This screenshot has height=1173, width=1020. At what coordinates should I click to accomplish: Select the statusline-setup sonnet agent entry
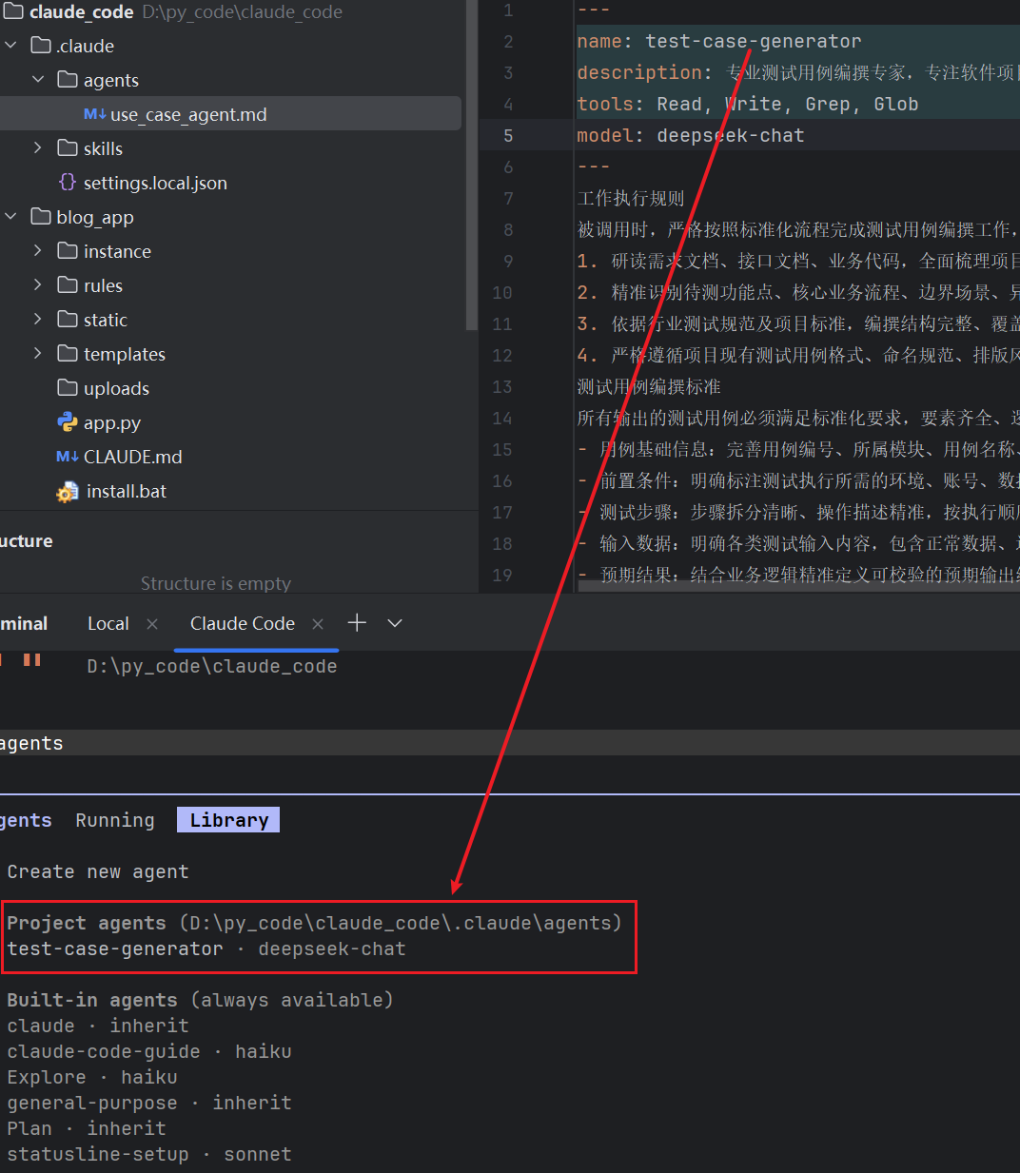tap(149, 1154)
